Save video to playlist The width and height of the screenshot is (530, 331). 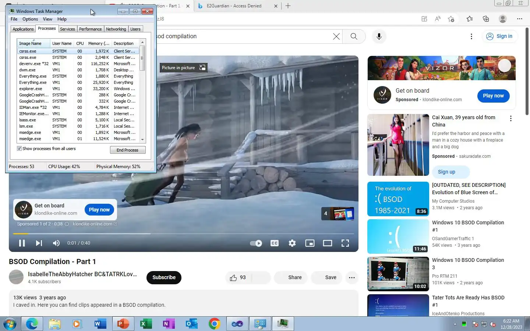[x=327, y=278]
